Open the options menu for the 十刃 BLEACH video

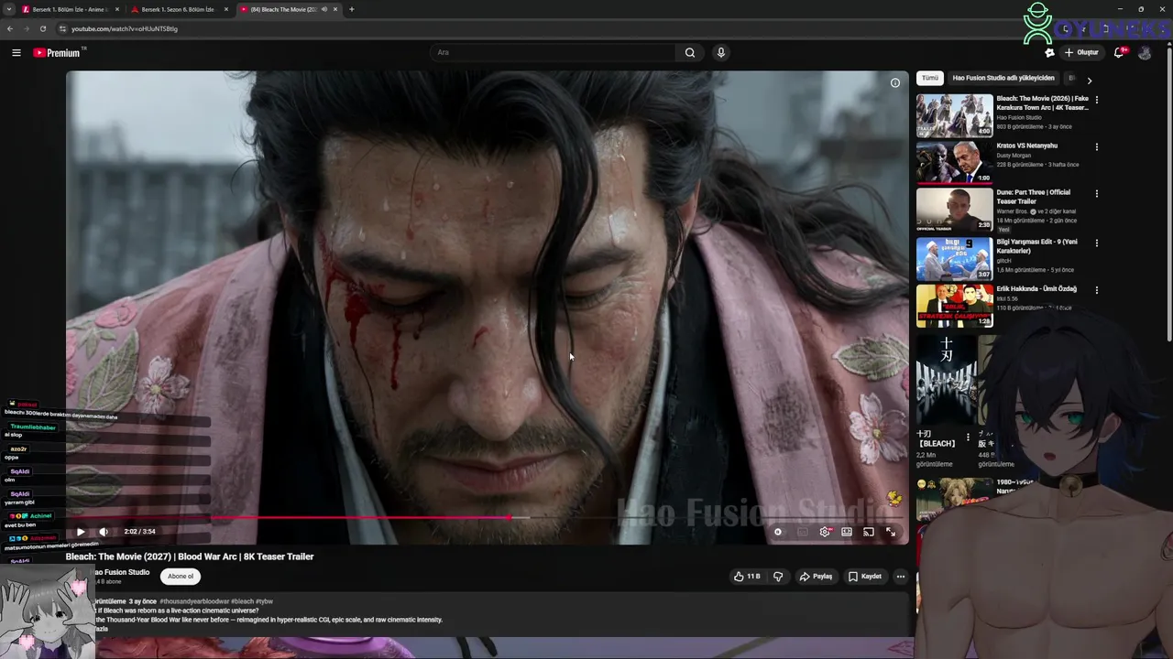(x=968, y=438)
